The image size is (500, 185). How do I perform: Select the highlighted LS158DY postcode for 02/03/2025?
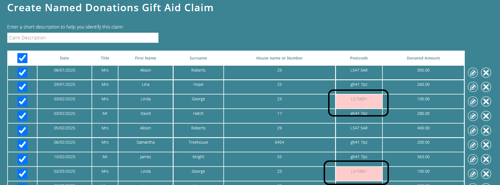point(359,174)
